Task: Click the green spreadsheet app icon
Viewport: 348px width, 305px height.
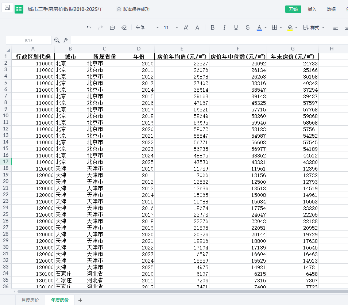Action: pyautogui.click(x=19, y=9)
